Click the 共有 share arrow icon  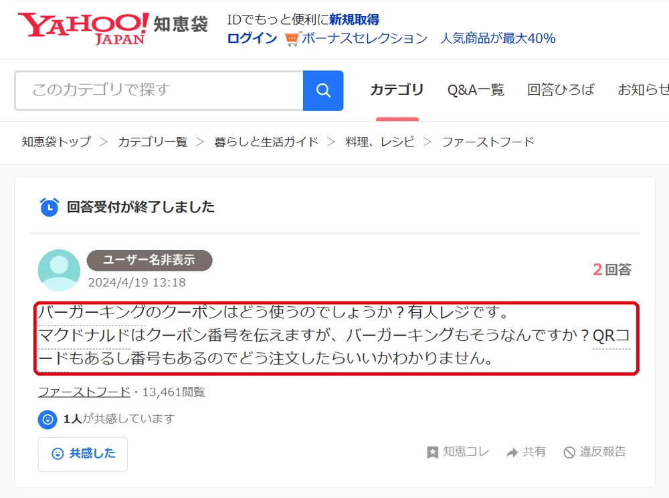[512, 453]
